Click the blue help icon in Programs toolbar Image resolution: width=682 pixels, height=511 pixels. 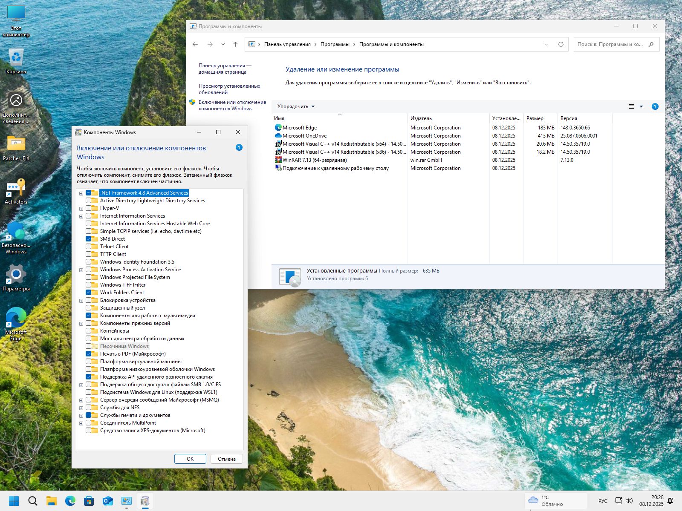pos(655,106)
